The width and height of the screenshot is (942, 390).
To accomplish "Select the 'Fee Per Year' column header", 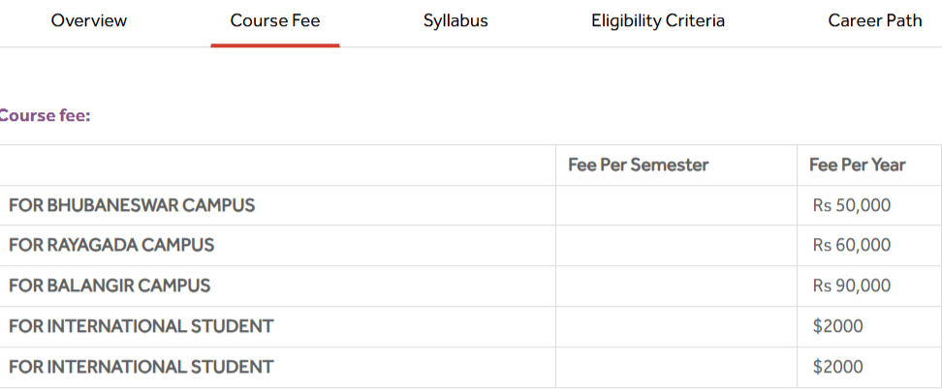I will click(858, 165).
